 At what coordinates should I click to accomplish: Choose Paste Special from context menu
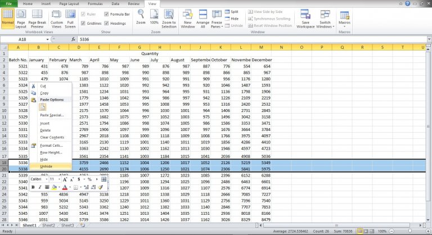point(51,115)
